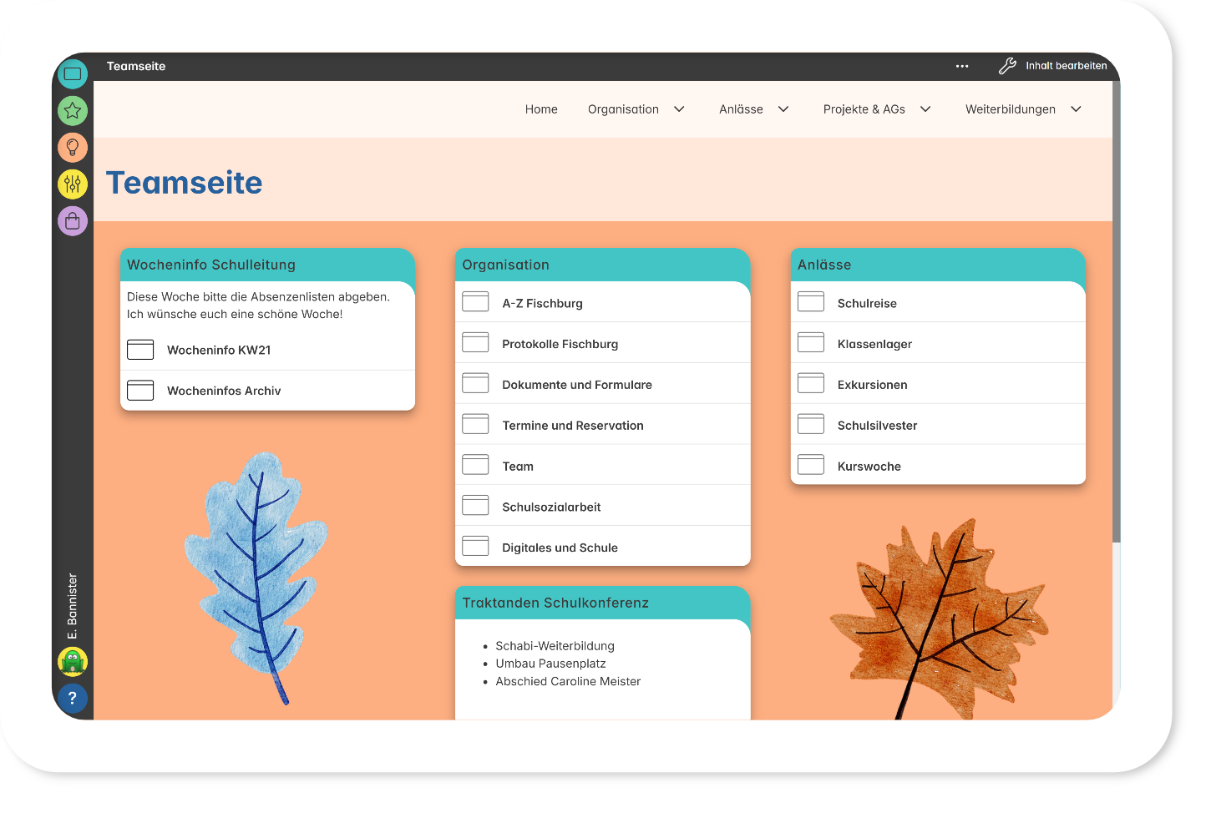This screenshot has height=818, width=1211.
Task: Click the teal screen icon in sidebar
Action: coord(73,74)
